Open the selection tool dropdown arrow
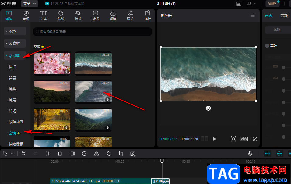This screenshot has height=184, width=291. click(x=12, y=154)
